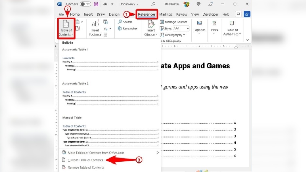Collapse the ribbon with the chevron
This screenshot has width=306, height=172.
click(x=248, y=39)
